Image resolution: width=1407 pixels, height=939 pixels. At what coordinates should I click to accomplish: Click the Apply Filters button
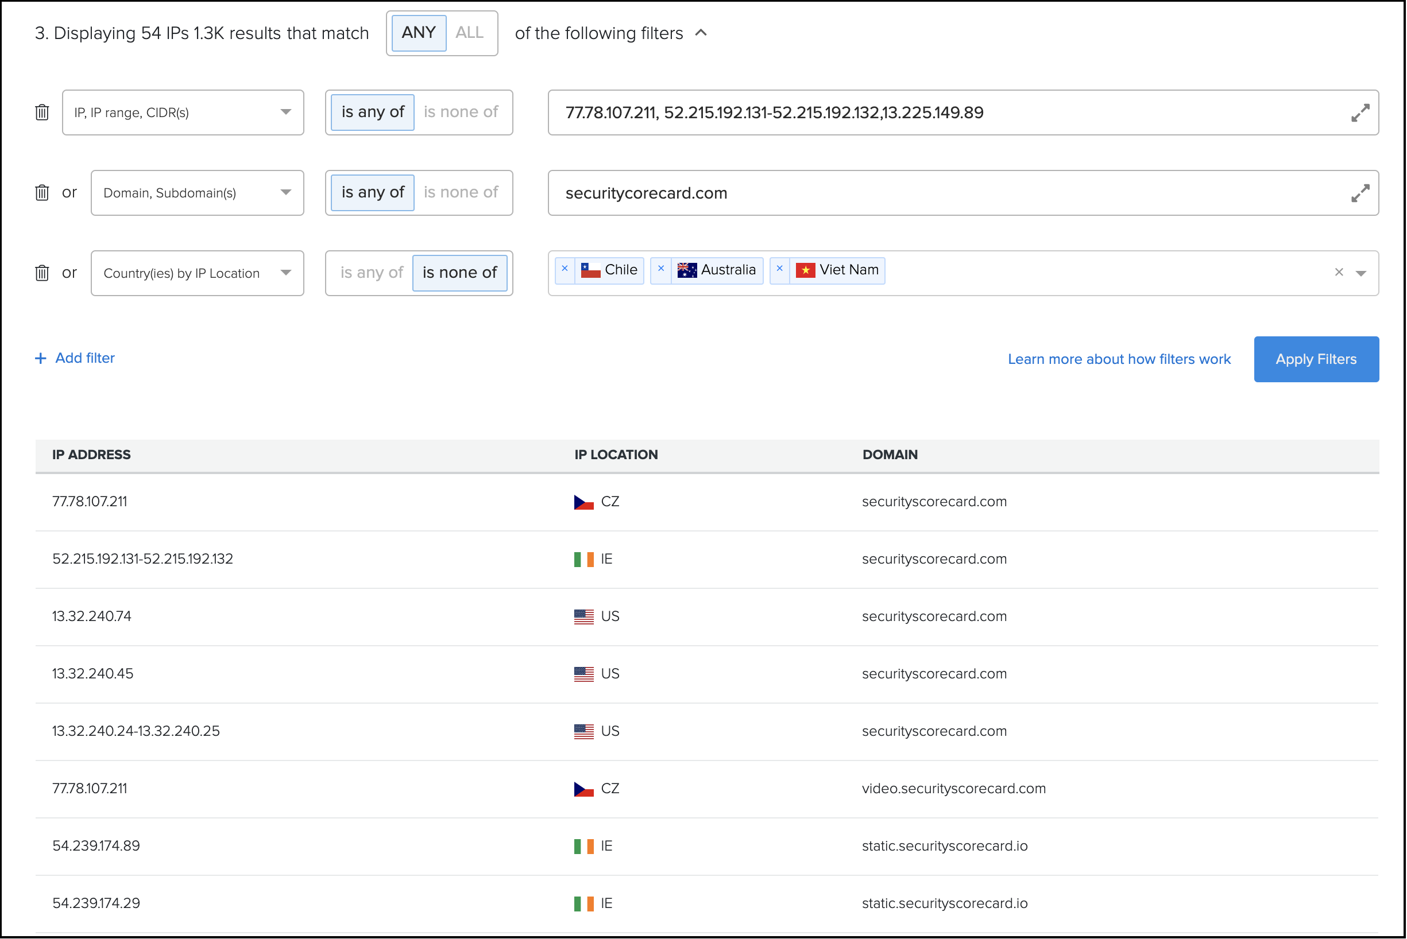1316,359
